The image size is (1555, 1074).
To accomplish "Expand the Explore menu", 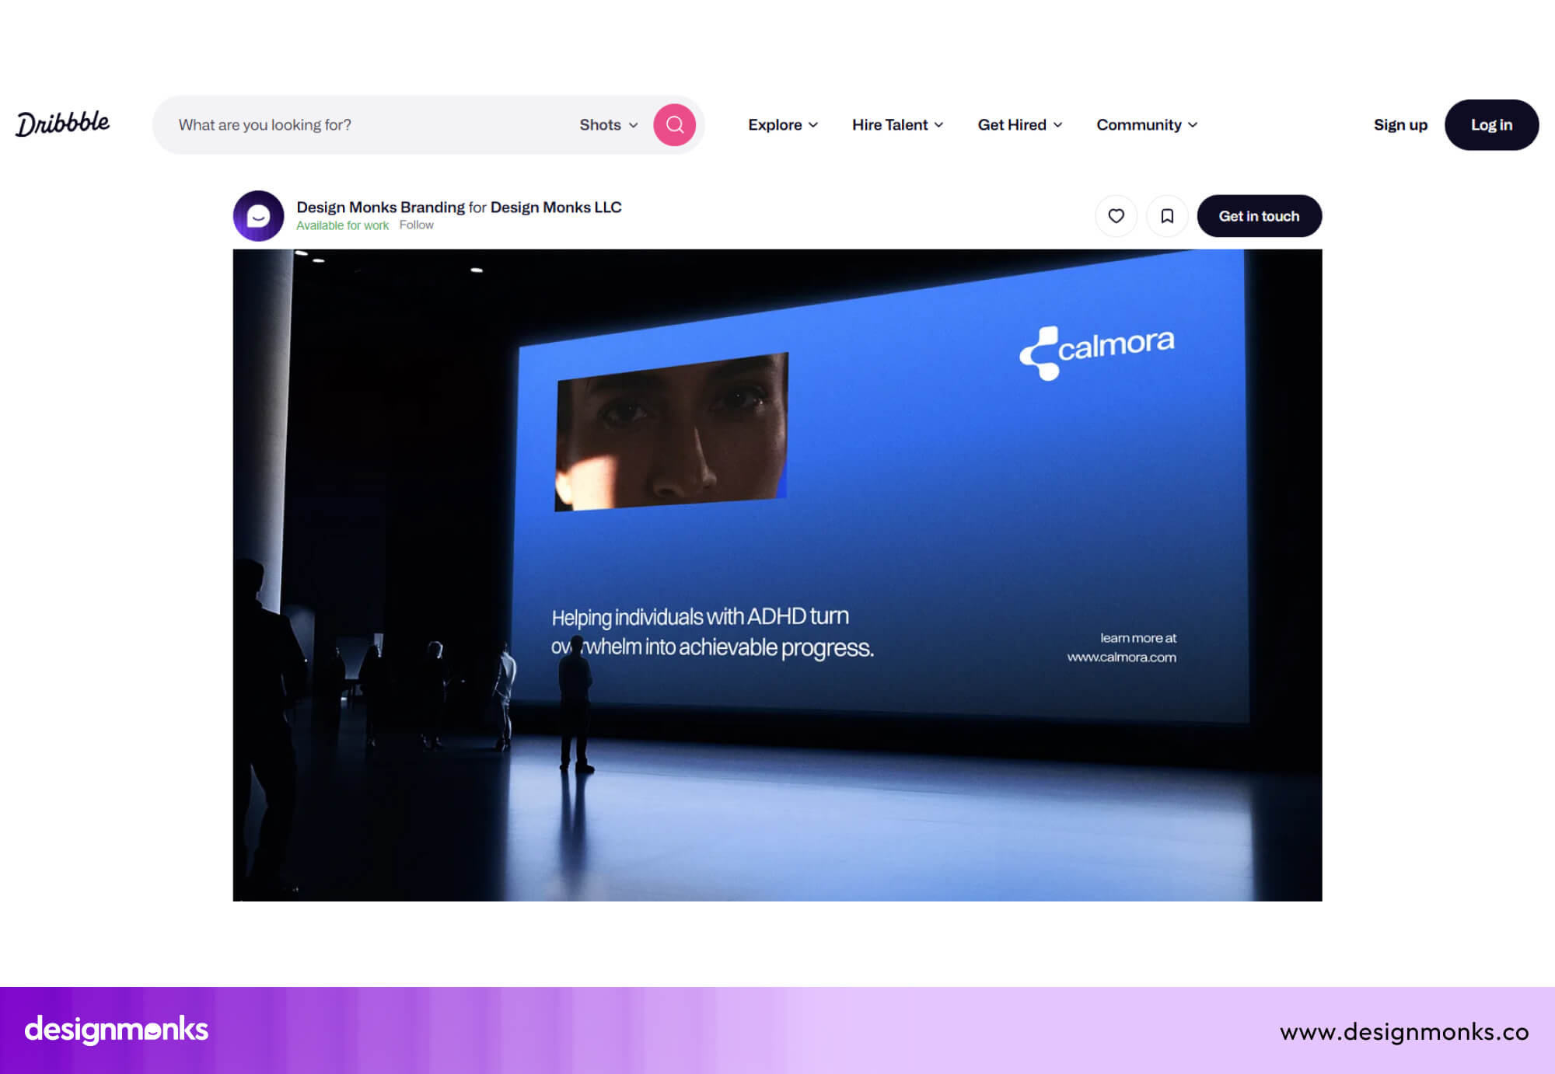I will pos(783,125).
